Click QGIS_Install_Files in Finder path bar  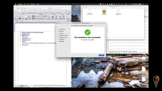pos(133,53)
